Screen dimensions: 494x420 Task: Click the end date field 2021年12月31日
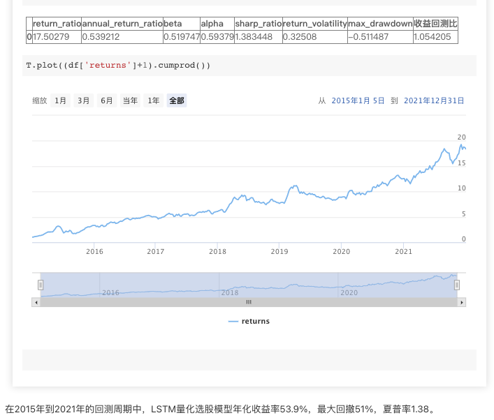pyautogui.click(x=434, y=100)
